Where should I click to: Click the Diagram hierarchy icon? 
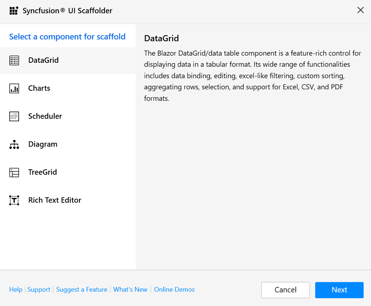pos(14,144)
